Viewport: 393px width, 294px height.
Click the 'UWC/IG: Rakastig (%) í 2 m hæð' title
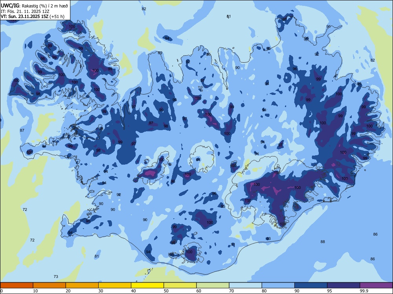(34, 5)
